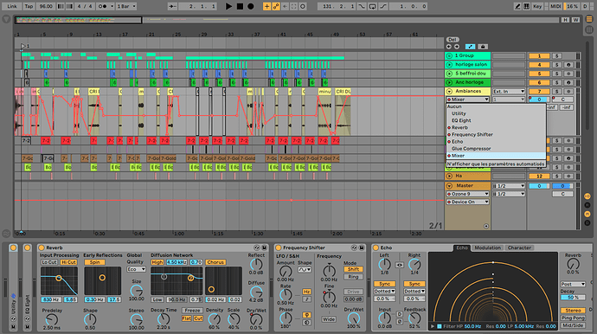Toggle the Computer MIDI Keyboard icon
The width and height of the screenshot is (597, 334).
click(x=526, y=6)
